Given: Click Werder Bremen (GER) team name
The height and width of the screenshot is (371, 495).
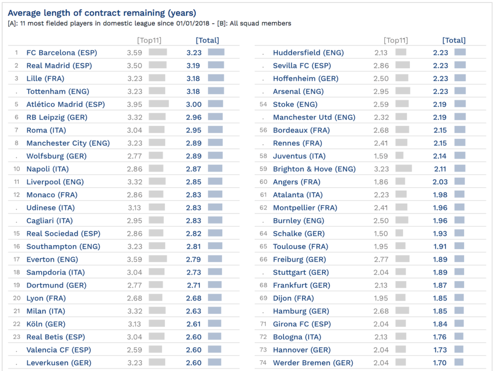Looking at the screenshot, I should click(x=313, y=363).
